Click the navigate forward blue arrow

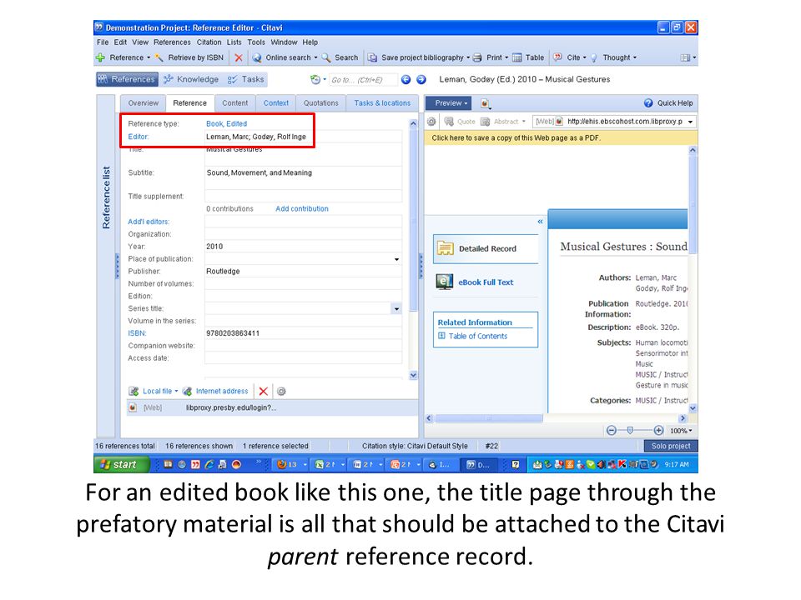421,80
